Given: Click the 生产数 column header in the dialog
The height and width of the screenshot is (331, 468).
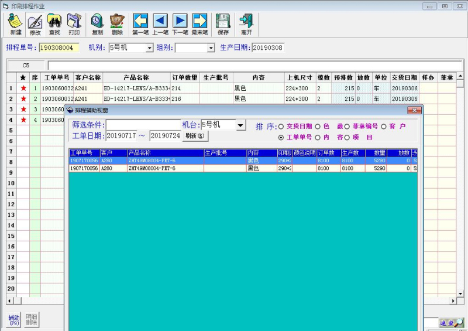Looking at the screenshot, I should [x=353, y=153].
